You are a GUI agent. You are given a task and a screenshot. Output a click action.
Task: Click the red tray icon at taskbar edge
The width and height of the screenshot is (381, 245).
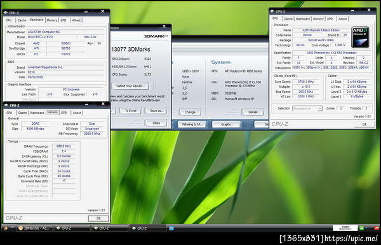coord(377,228)
